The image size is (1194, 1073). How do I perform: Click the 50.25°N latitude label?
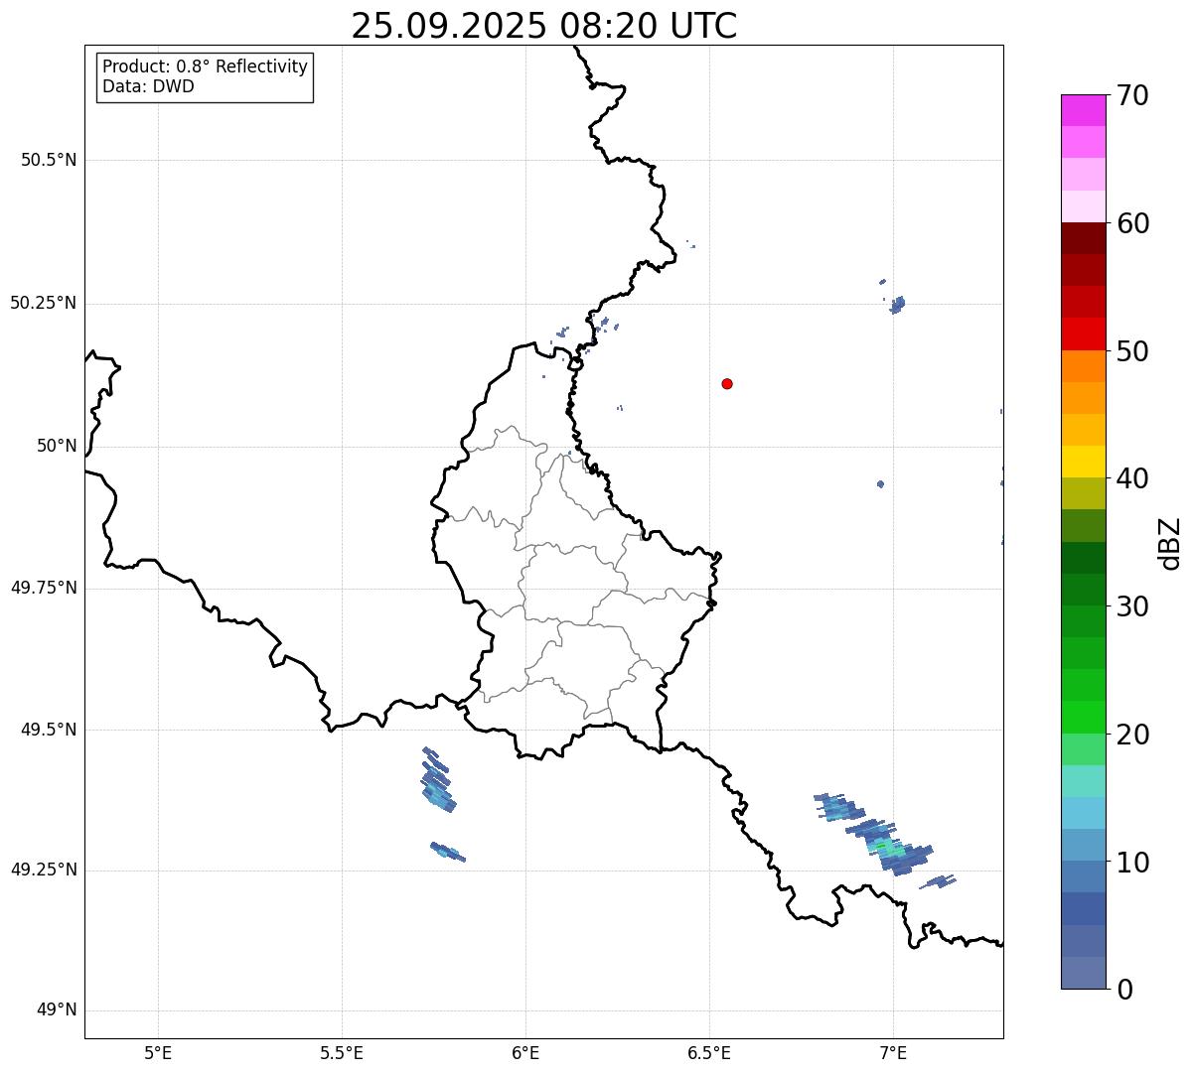point(43,303)
